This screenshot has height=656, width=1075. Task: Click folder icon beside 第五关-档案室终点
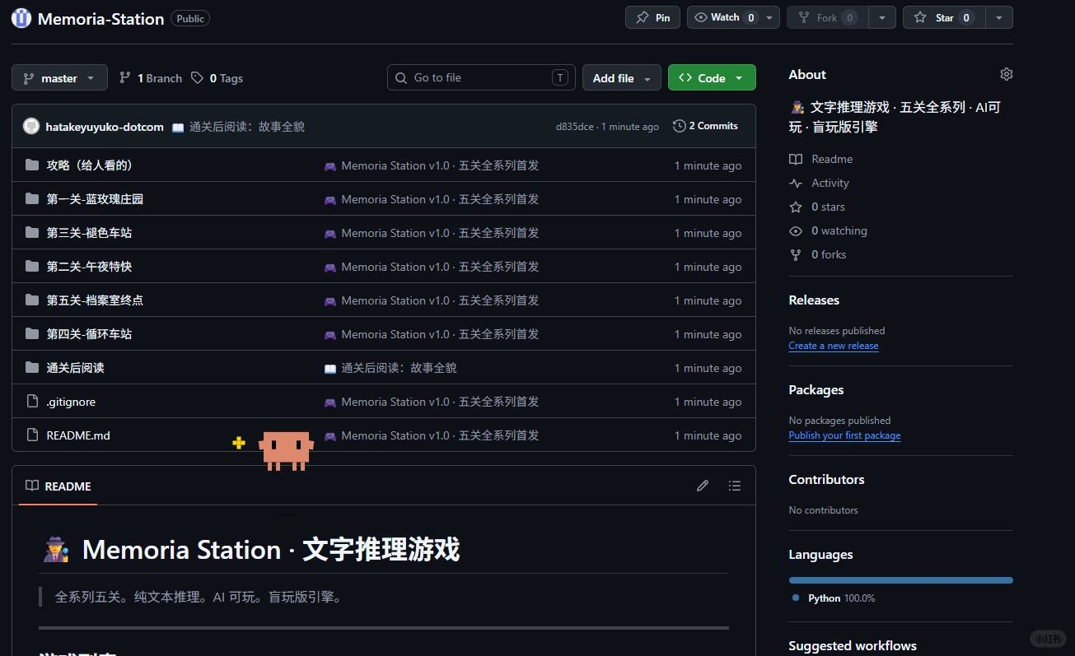(x=32, y=300)
